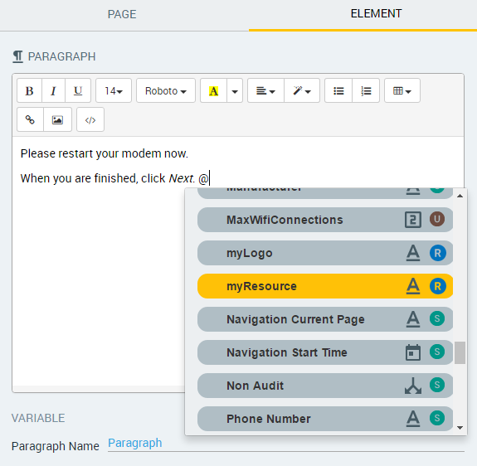477x466 pixels.
Task: Open code view with </> icon
Action: pyautogui.click(x=90, y=119)
